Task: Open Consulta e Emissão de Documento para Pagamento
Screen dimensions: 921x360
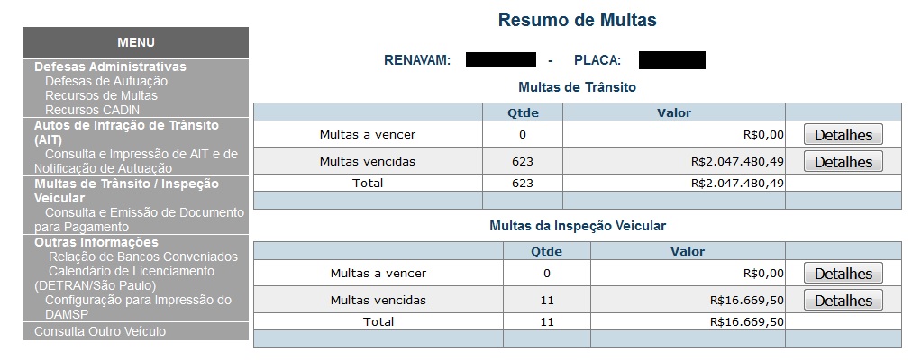Action: coord(144,212)
